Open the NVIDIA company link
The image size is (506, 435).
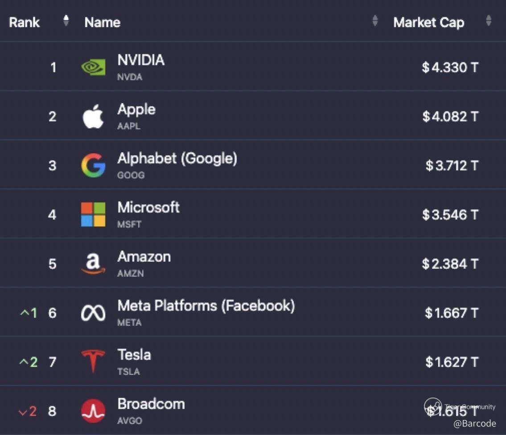click(x=141, y=60)
